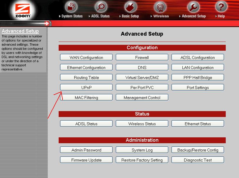Open Virtual Server/DMZ settings
239x178 pixels.
pos(142,78)
